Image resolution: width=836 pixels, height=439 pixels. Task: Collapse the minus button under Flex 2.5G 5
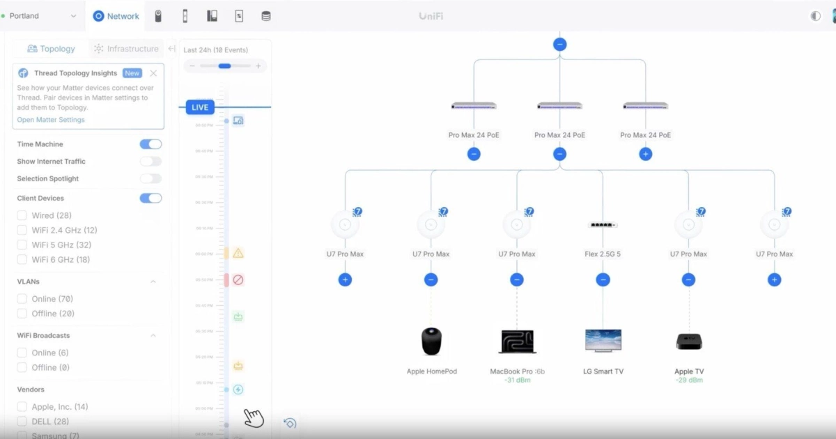click(x=603, y=279)
